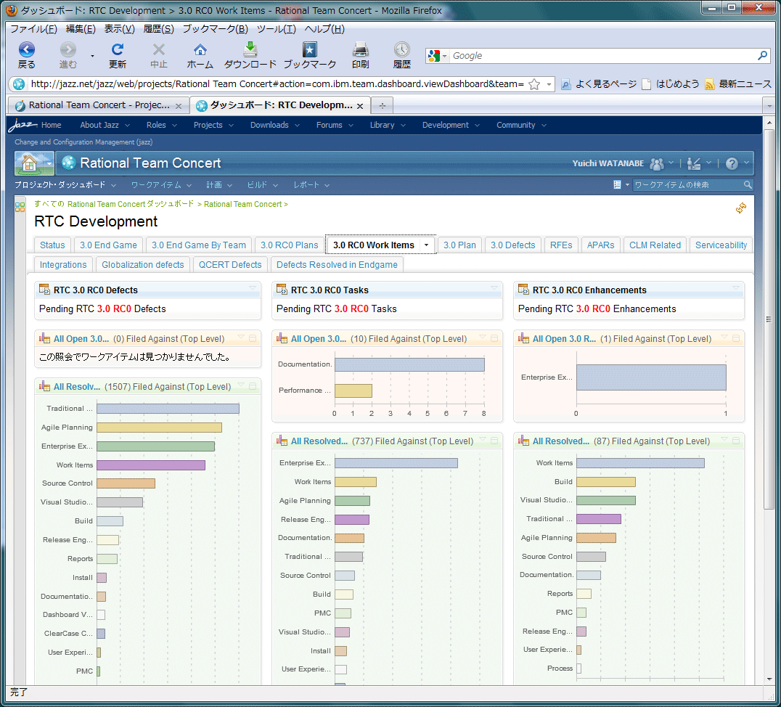Close the ダッシュボード: RTC Developm... tab
Viewport: 781px width, 707px height.
click(359, 106)
